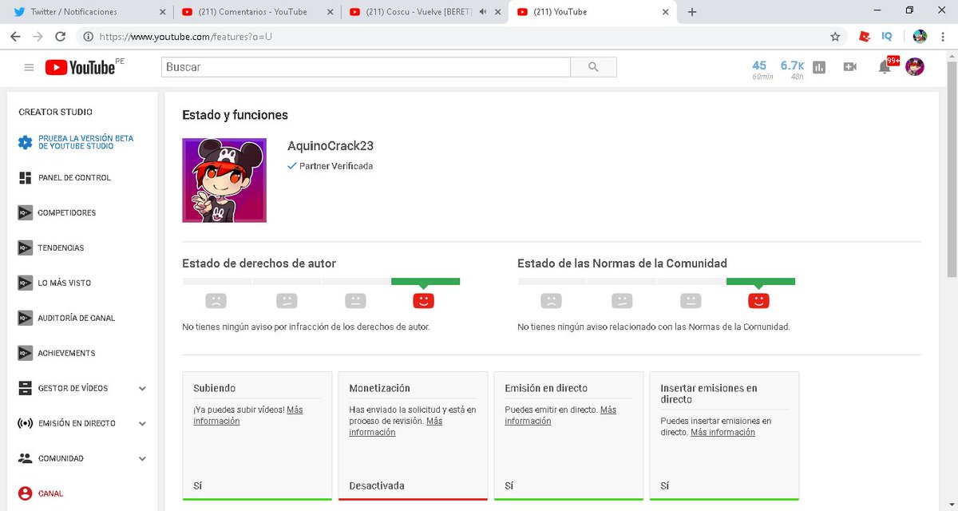Open a new browser tab
Screen dimensions: 958x511
pyautogui.click(x=692, y=12)
